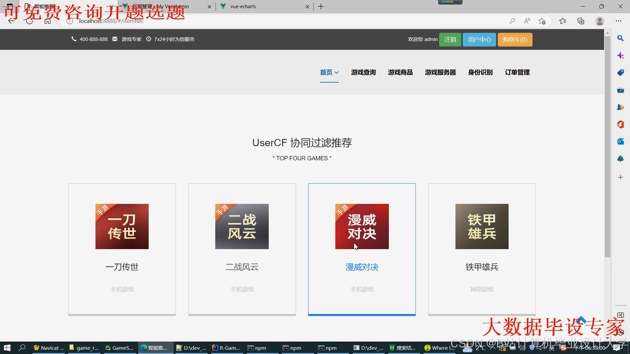Image resolution: width=630 pixels, height=354 pixels.
Task: Open the browser Settings and more menu
Action: 618,21
